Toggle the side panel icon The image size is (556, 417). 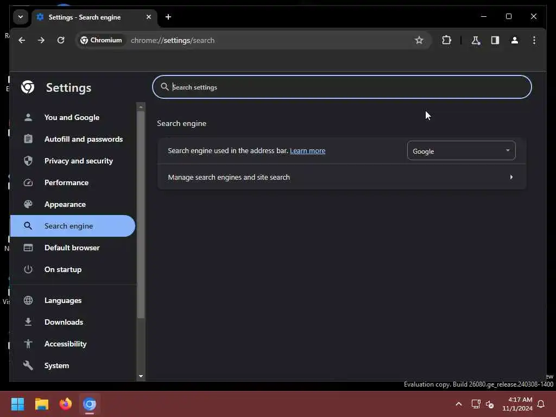[495, 40]
